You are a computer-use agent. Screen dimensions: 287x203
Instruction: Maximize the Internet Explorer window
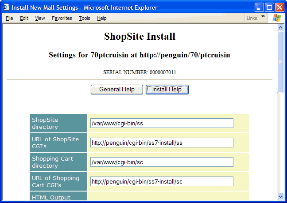coord(270,8)
